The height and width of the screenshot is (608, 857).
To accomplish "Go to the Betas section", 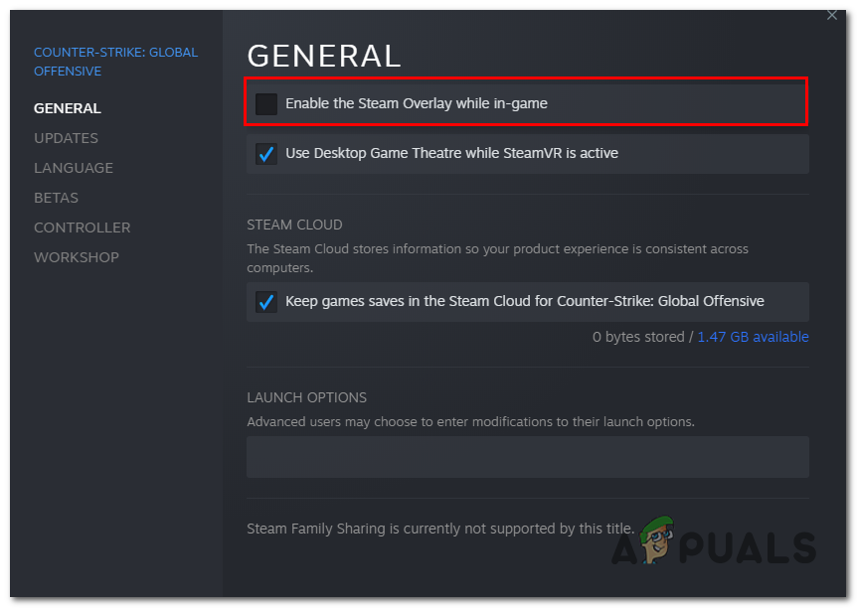I will click(56, 198).
